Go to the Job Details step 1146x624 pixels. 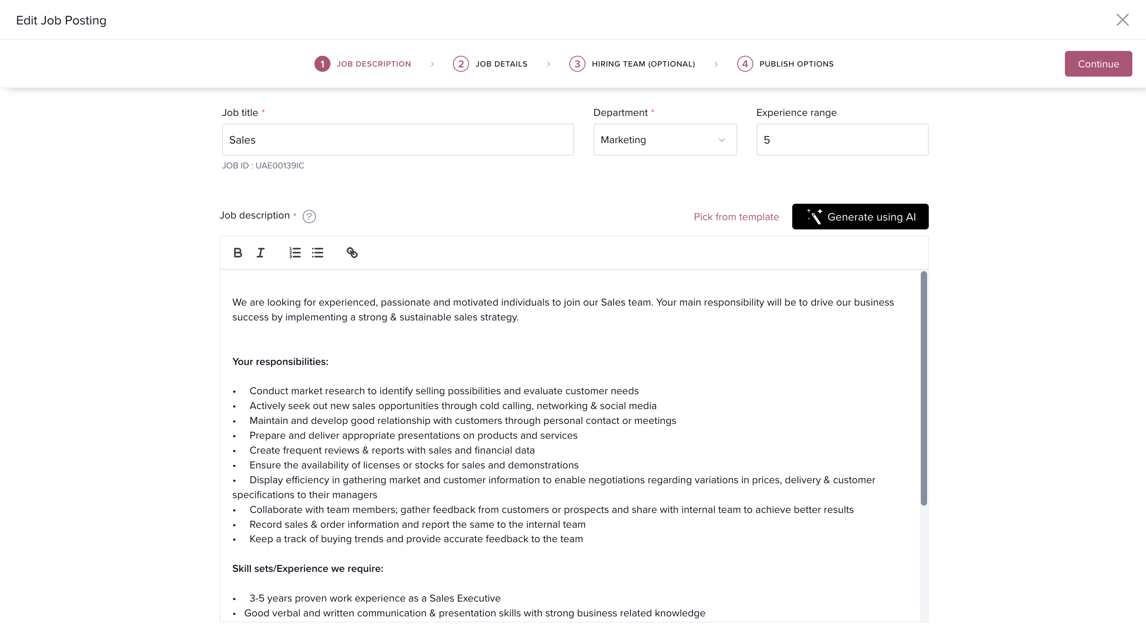(x=501, y=64)
